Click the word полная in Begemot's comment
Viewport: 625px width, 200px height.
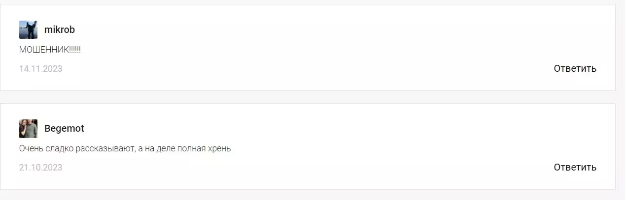(x=190, y=148)
